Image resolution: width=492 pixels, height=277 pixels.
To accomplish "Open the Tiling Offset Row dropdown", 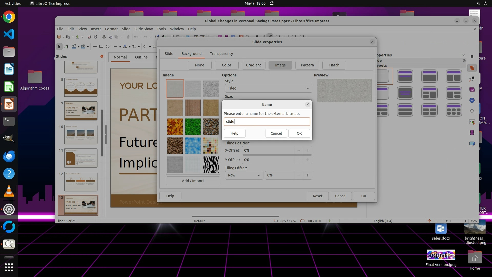I will click(244, 175).
